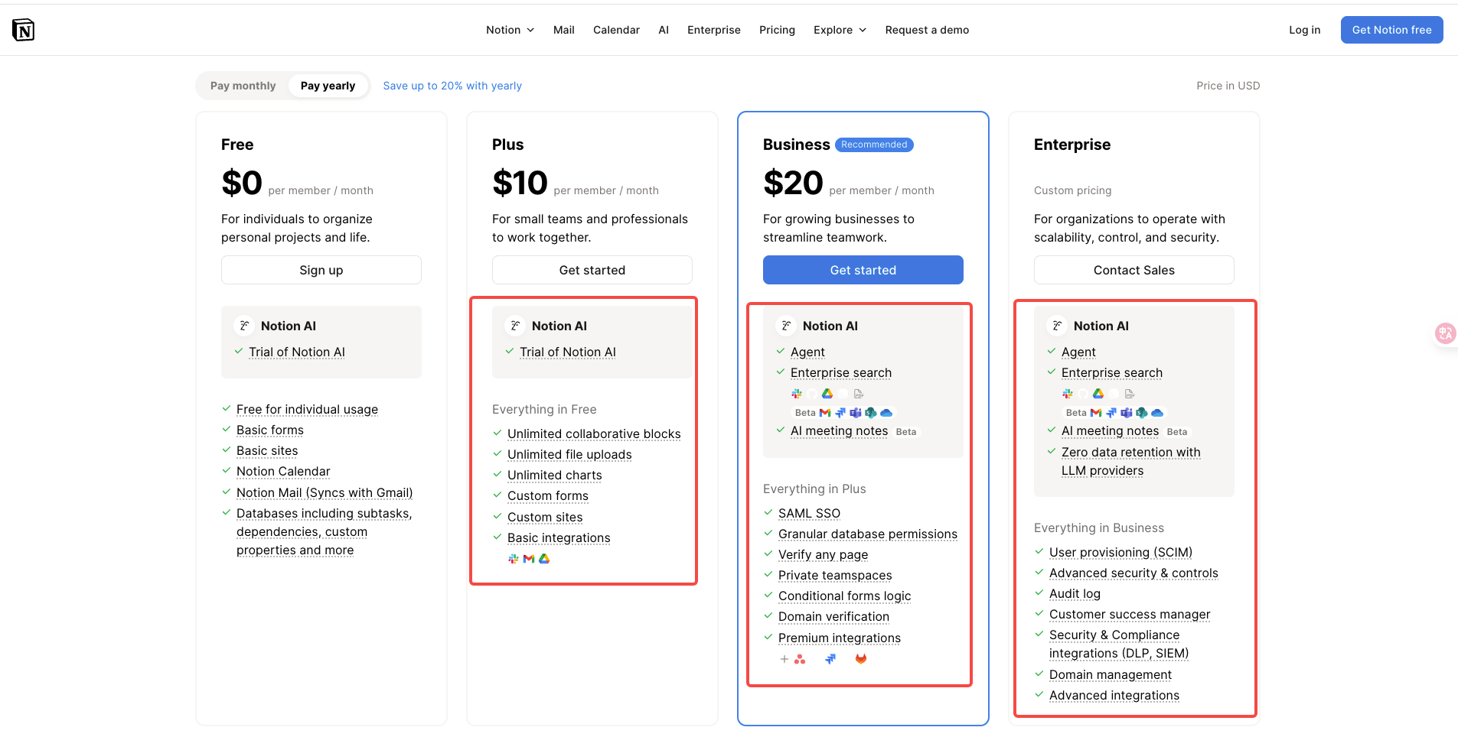This screenshot has width=1458, height=737.
Task: Click the GitLab icon under Premium integrations
Action: coord(861,659)
